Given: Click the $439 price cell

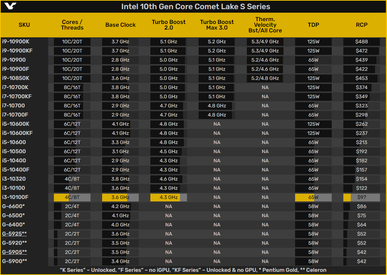Looking at the screenshot, I should point(362,60).
